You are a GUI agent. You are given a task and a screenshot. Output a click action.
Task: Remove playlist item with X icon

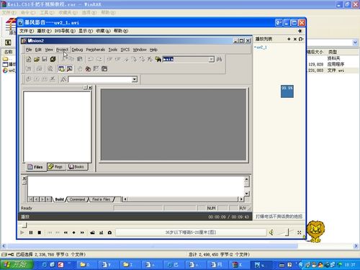click(295, 39)
